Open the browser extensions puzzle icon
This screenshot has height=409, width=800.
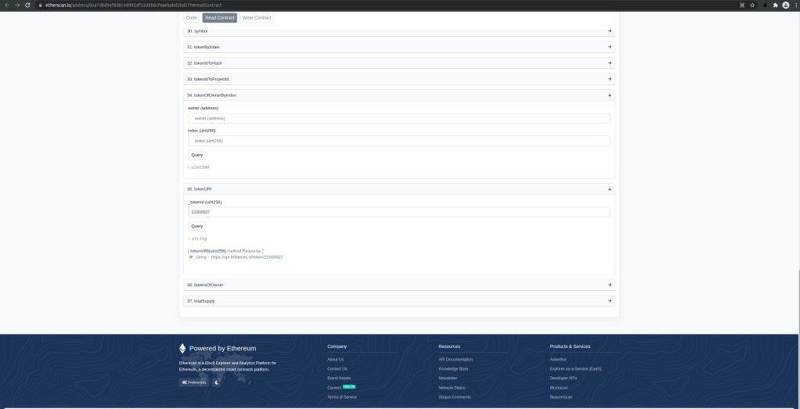click(774, 5)
